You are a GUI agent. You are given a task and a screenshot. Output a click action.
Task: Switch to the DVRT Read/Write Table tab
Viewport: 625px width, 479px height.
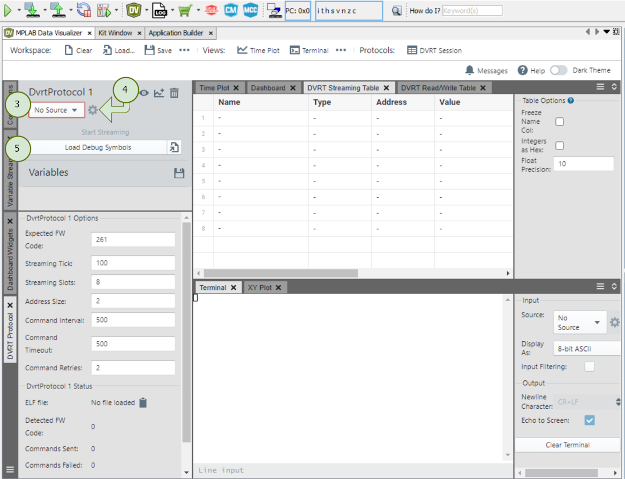coord(438,88)
